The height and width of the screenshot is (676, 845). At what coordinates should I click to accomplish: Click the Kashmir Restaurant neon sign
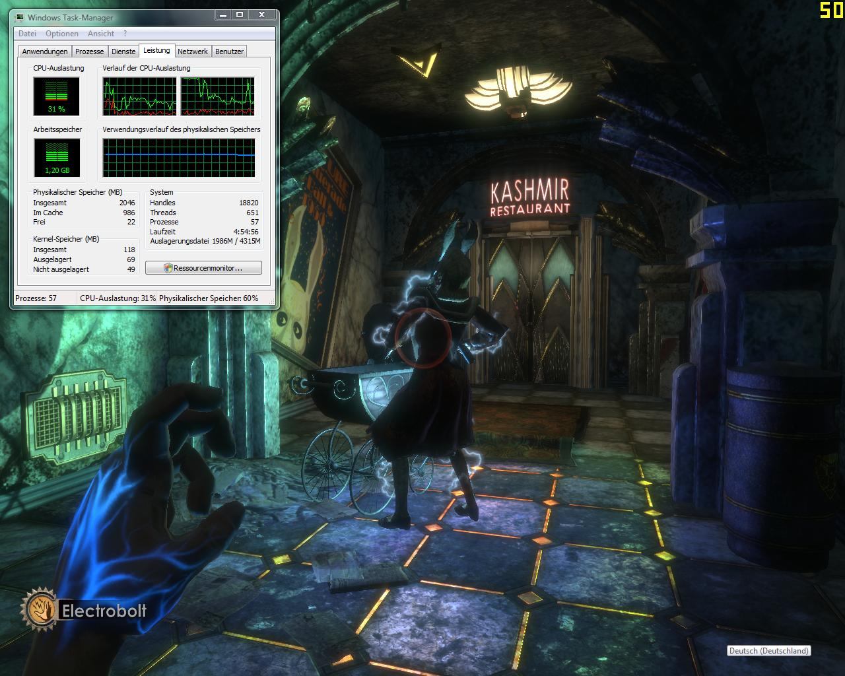pyautogui.click(x=530, y=197)
